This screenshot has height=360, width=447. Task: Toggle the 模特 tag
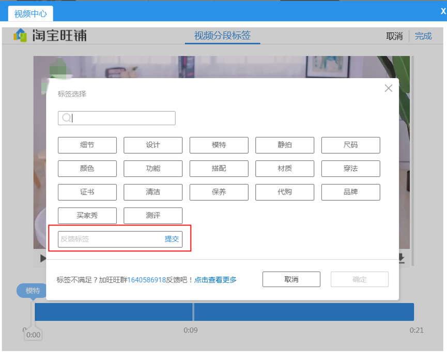tap(219, 145)
